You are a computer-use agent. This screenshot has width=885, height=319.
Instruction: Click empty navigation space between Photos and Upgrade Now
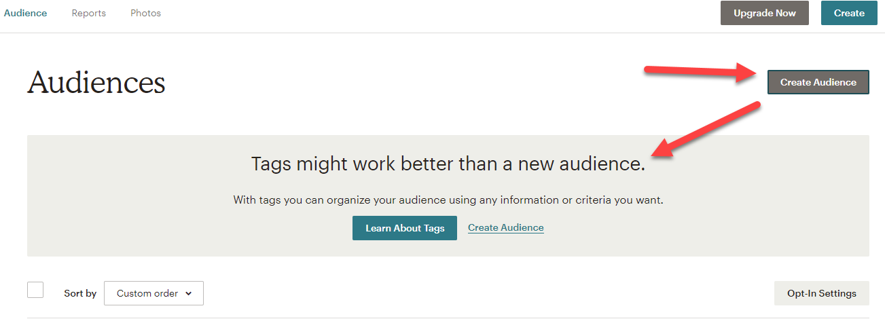(x=441, y=14)
